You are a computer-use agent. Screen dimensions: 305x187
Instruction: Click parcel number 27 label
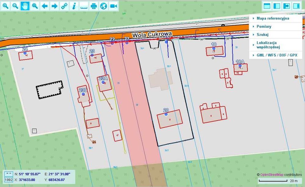pos(23,69)
